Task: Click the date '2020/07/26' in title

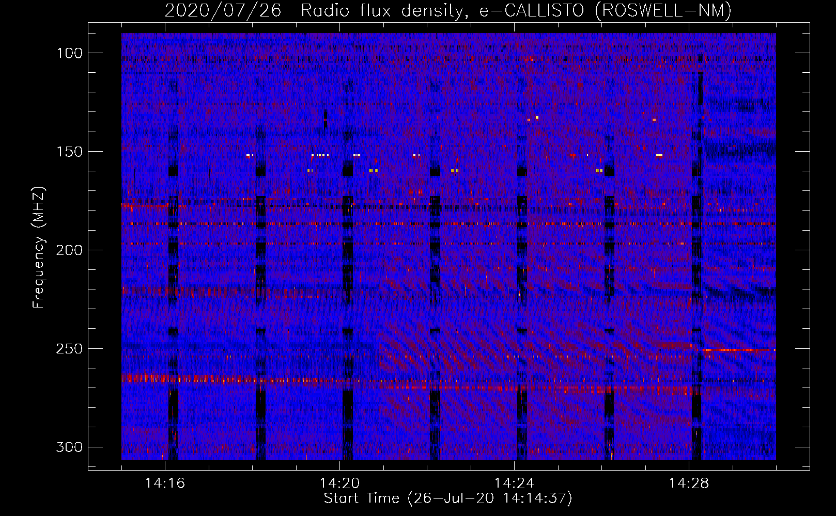Action: [223, 10]
